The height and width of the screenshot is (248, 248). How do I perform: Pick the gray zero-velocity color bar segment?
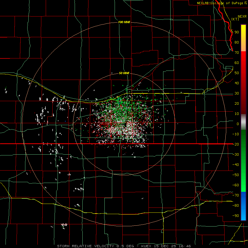243,122
